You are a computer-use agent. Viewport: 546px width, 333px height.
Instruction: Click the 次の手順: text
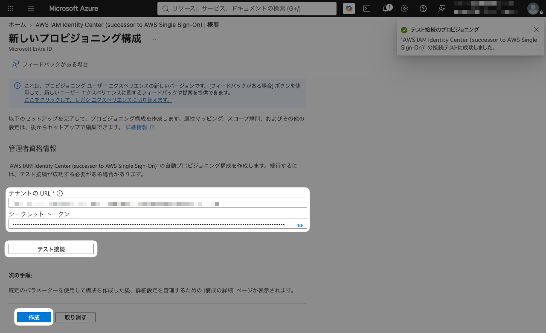(x=20, y=275)
